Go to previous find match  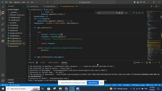[134, 13]
